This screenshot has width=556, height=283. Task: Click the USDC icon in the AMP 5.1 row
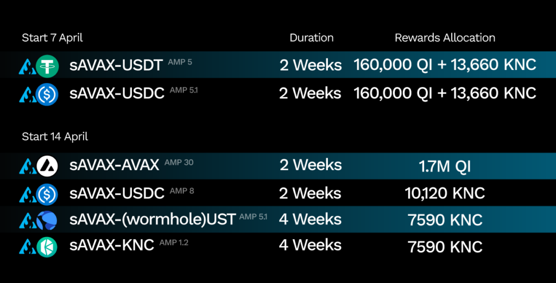[47, 94]
